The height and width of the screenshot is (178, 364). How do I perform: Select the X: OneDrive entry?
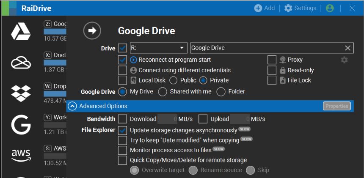[55, 62]
